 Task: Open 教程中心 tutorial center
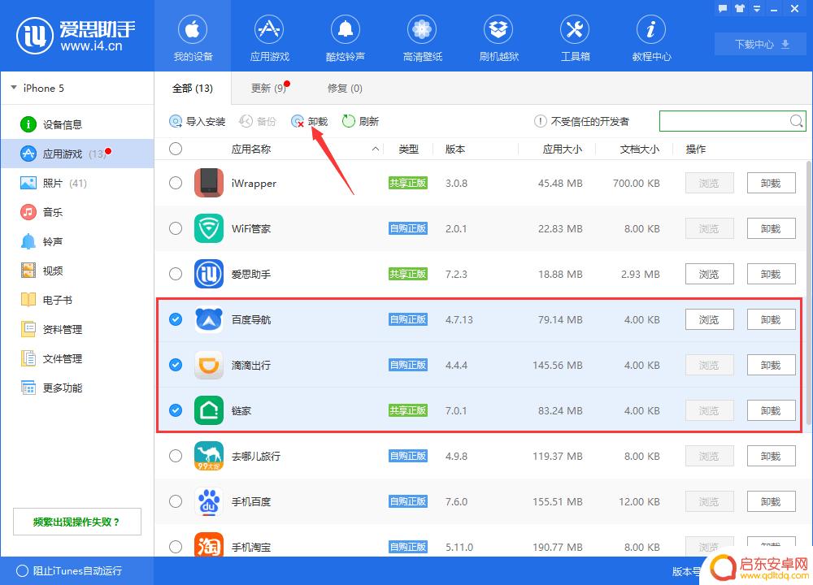click(x=651, y=37)
